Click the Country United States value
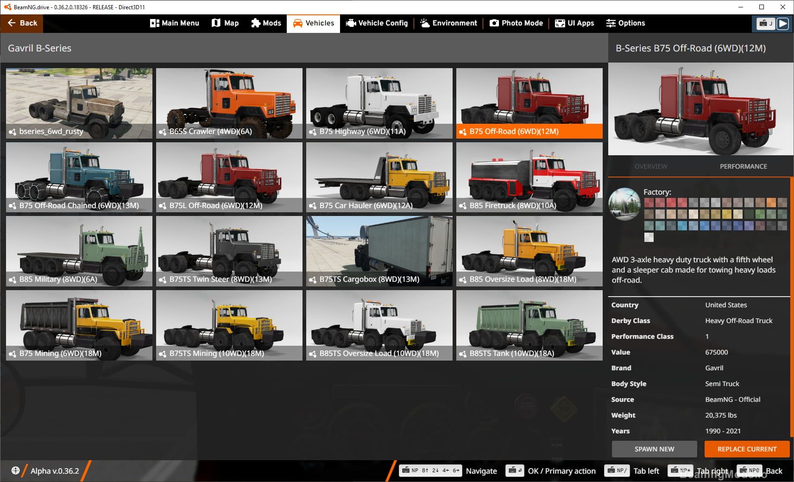The image size is (794, 482). click(726, 305)
